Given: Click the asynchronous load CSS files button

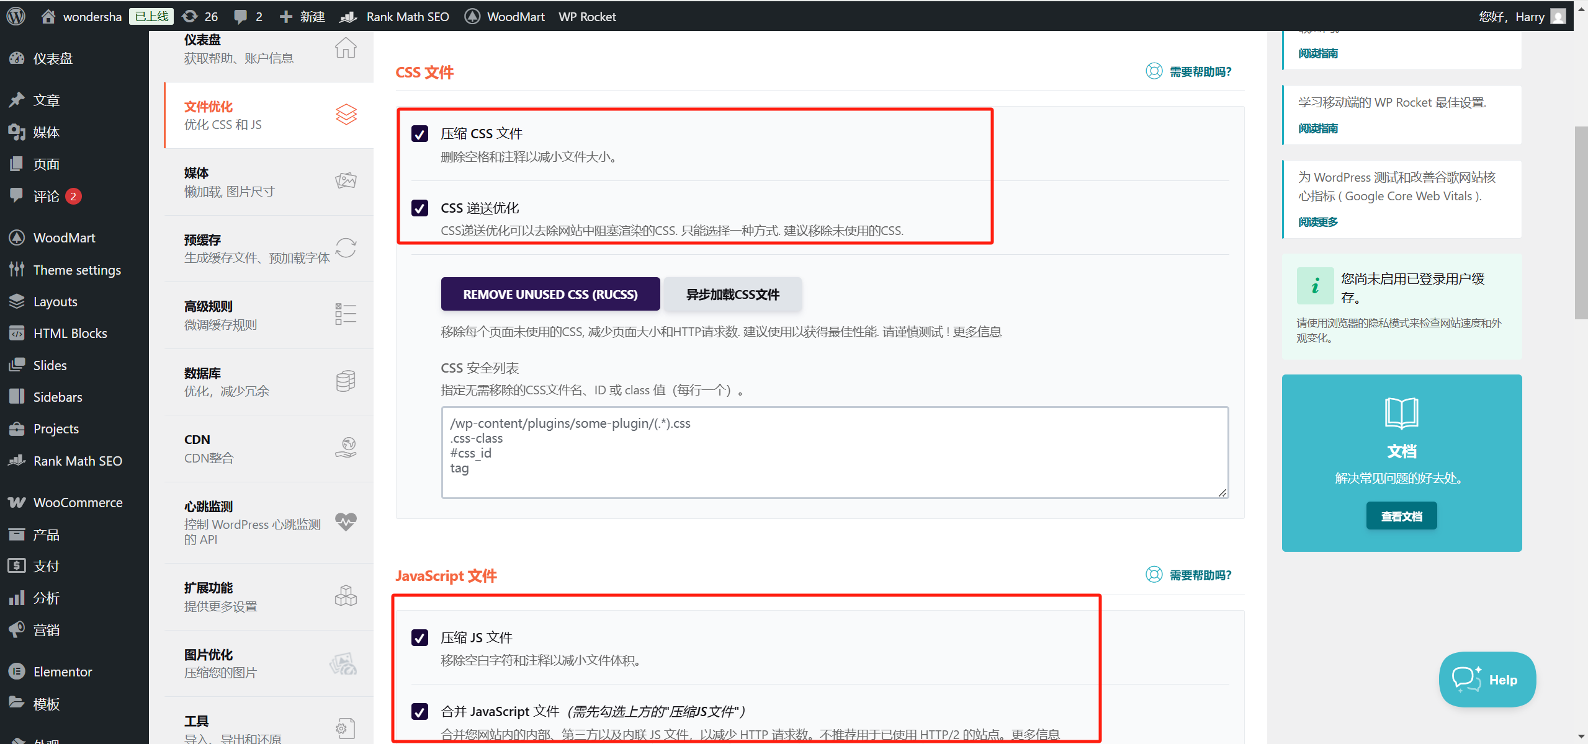Looking at the screenshot, I should tap(732, 294).
